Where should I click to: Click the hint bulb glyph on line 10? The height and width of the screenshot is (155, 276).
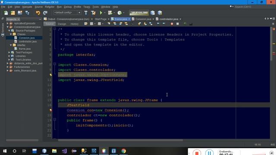click(x=51, y=75)
